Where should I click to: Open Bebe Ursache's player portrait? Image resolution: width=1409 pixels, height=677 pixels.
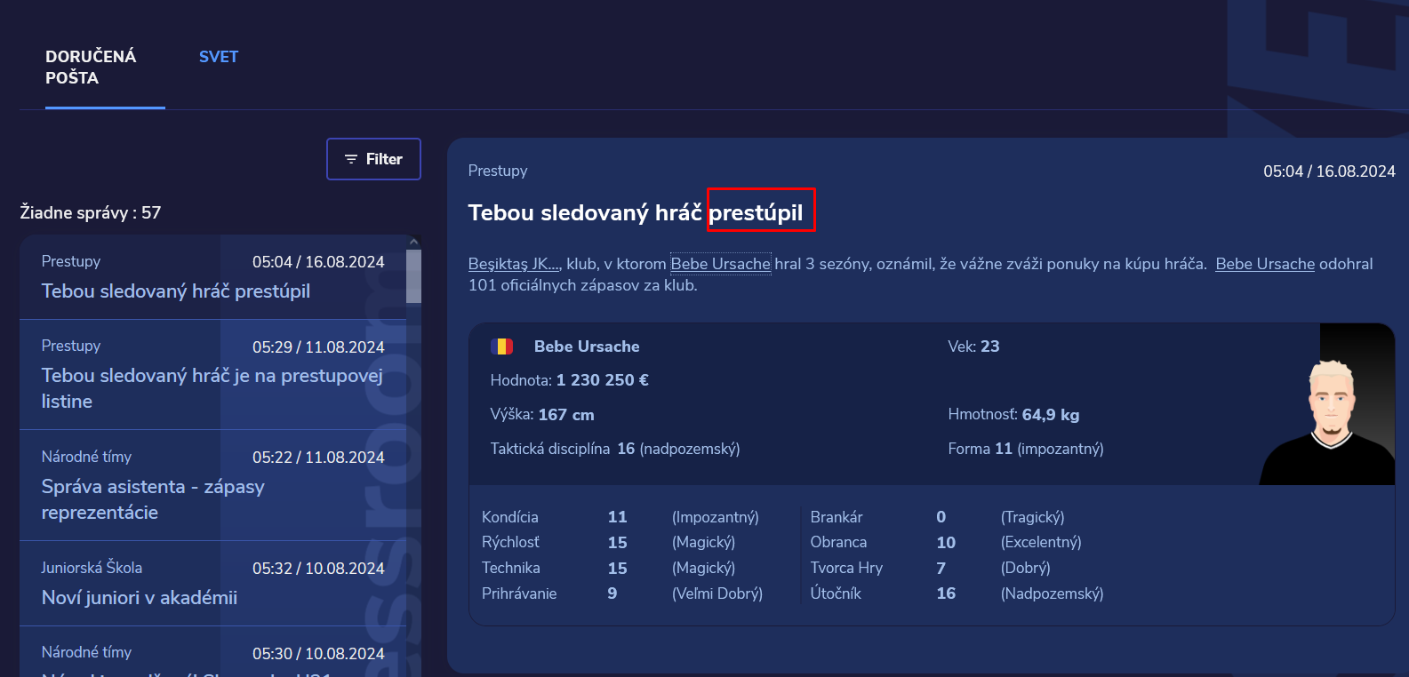[x=1326, y=404]
